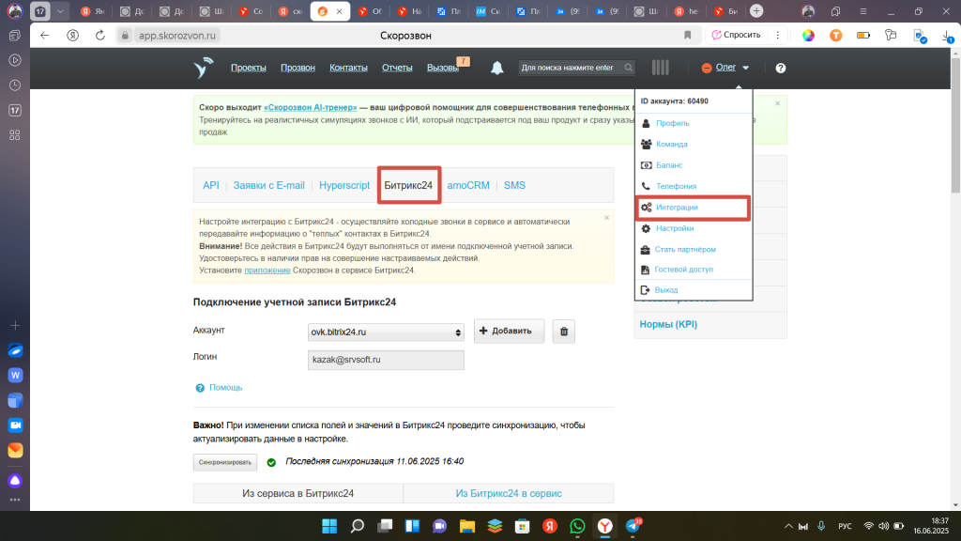Open the downloads arrow in the browser toolbar
Viewport: 961px width, 541px height.
[x=948, y=36]
